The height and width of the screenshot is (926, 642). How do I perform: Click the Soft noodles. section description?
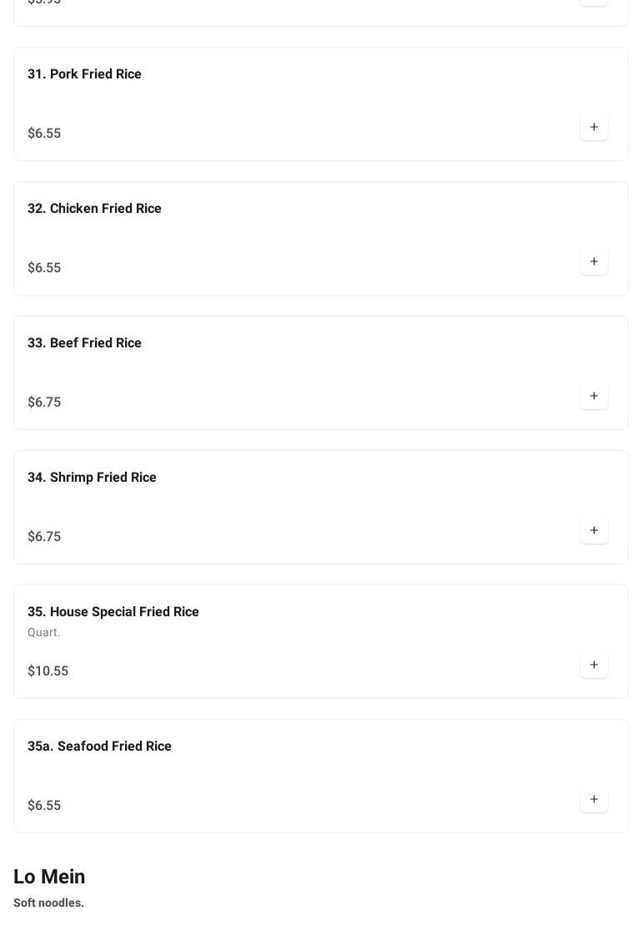[x=48, y=903]
